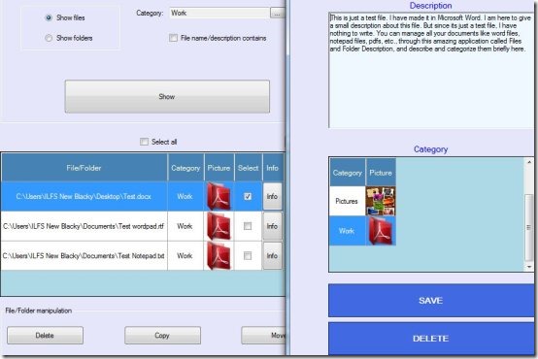538x359 pixels.
Task: Click the category list scroll up arrow
Action: [x=529, y=162]
